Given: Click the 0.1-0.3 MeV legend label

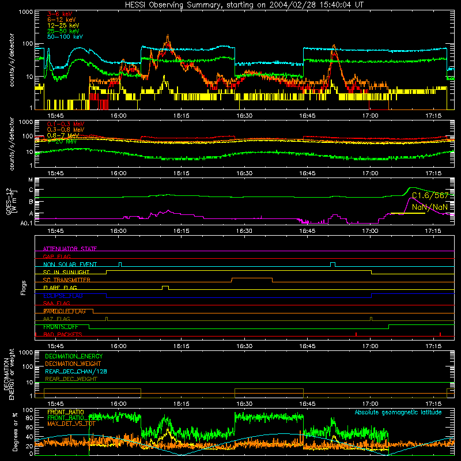Looking at the screenshot, I should coord(66,124).
